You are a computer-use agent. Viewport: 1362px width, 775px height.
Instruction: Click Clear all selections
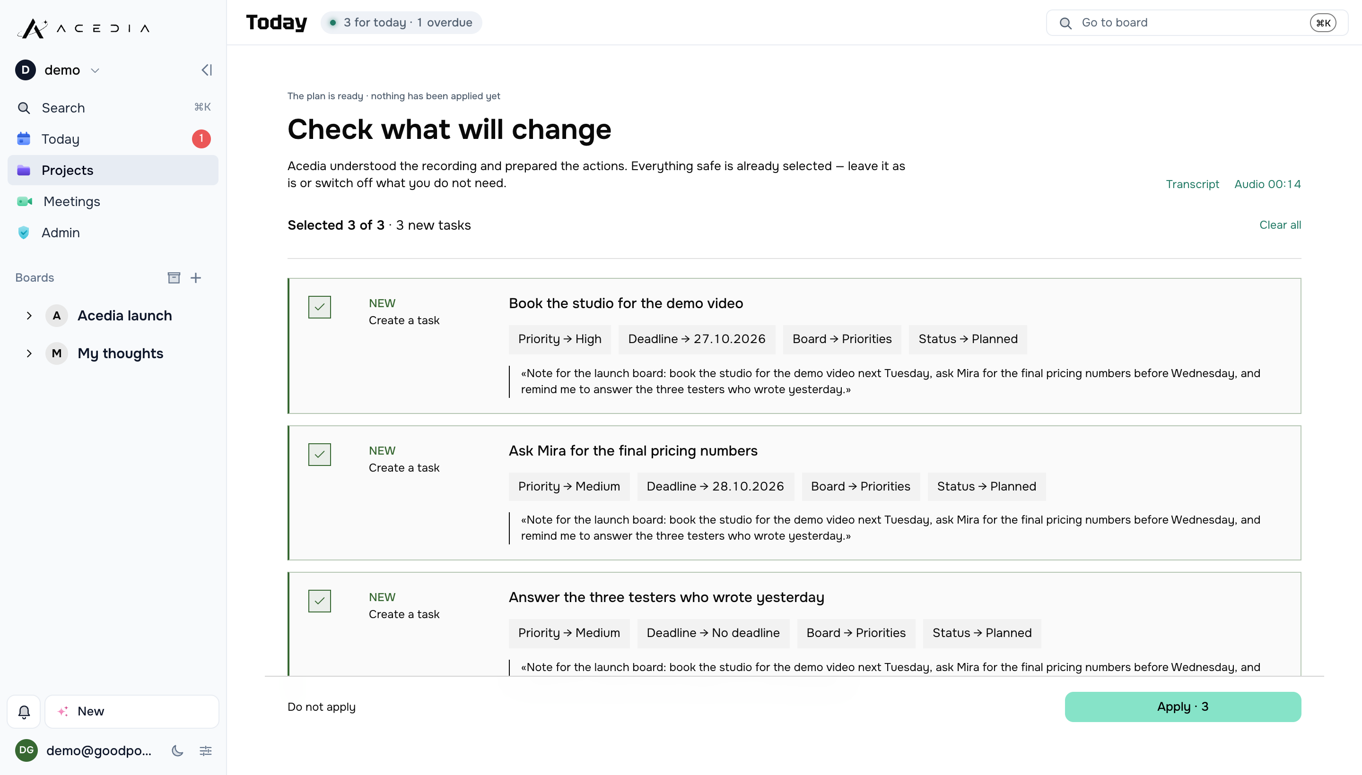(x=1280, y=224)
